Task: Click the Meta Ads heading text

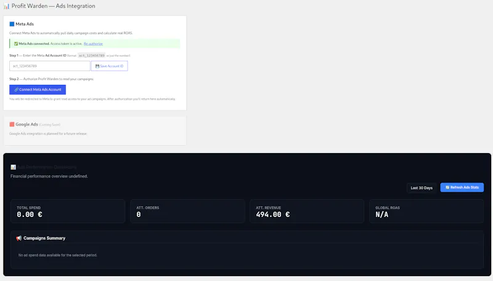Action: tap(25, 24)
